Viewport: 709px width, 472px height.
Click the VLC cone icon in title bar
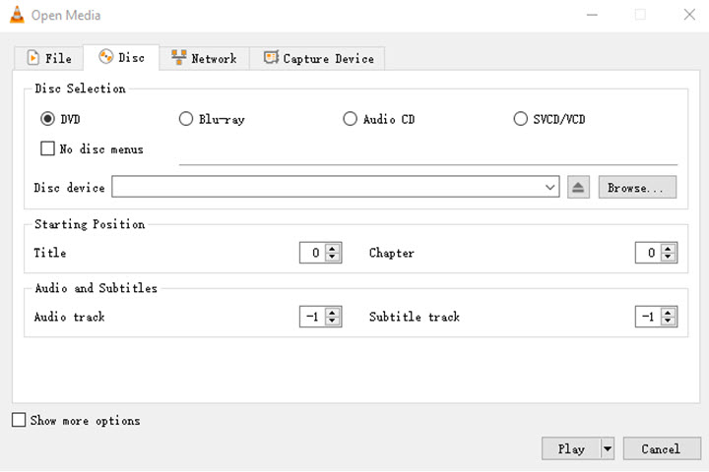tap(16, 15)
